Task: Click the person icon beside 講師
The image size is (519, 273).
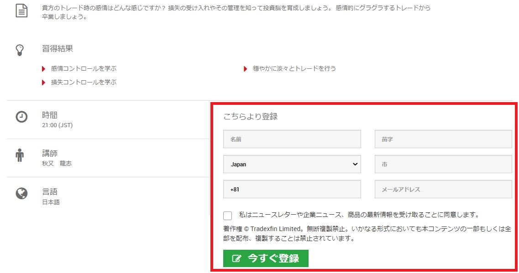Action: [x=20, y=155]
